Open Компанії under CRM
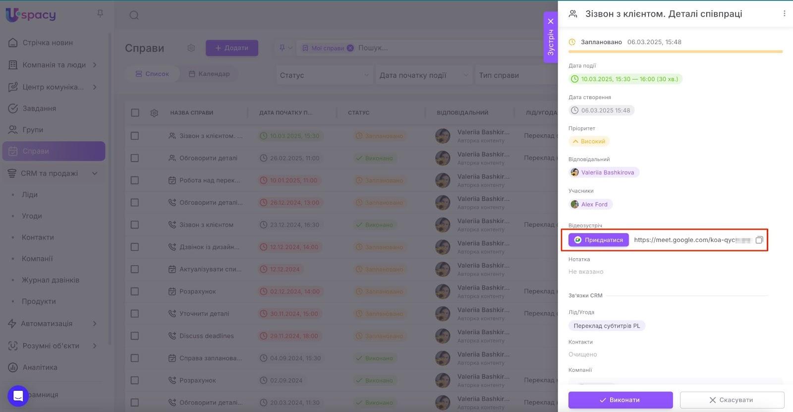The height and width of the screenshot is (412, 793). click(37, 259)
